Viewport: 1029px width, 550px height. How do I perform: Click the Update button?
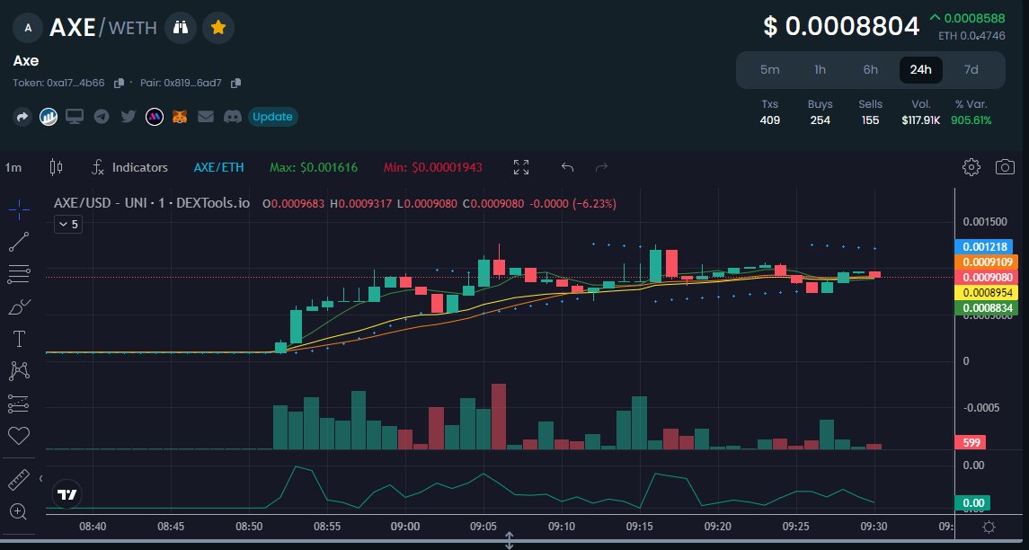point(272,117)
